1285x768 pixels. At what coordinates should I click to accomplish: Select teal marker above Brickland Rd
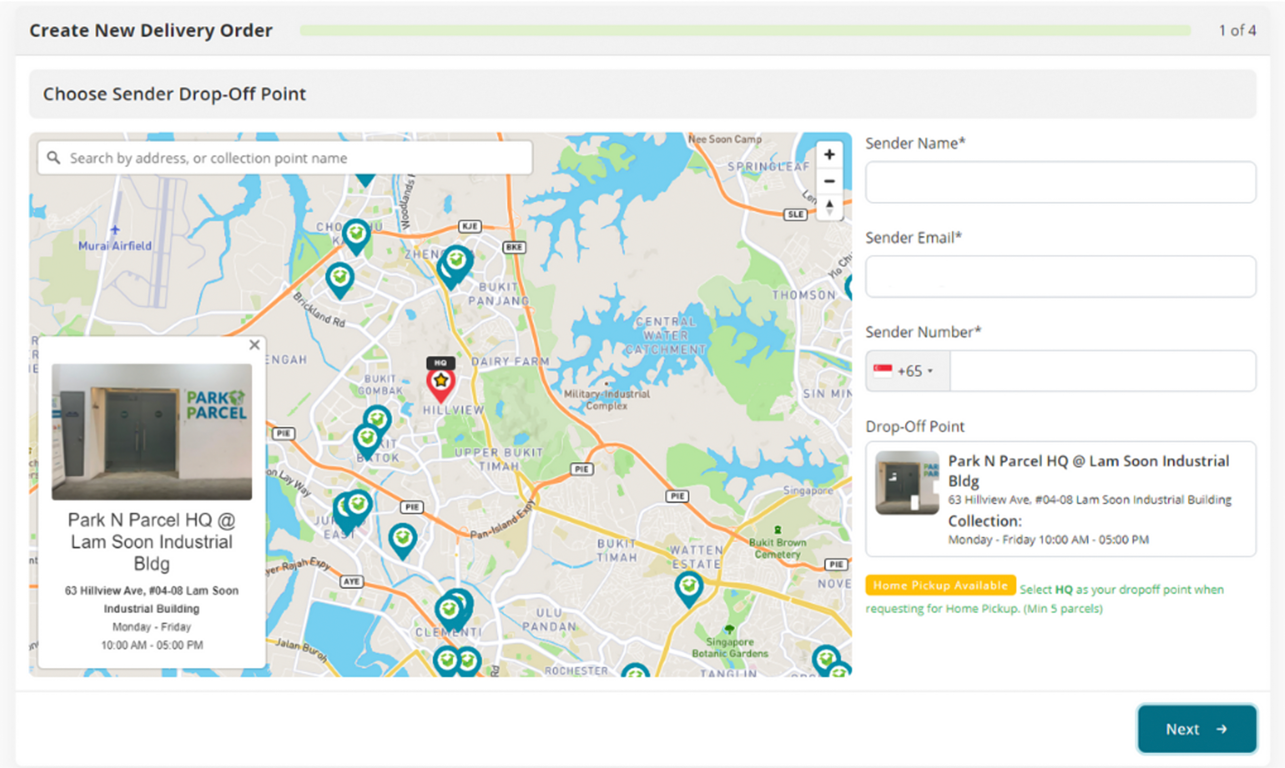coord(340,279)
